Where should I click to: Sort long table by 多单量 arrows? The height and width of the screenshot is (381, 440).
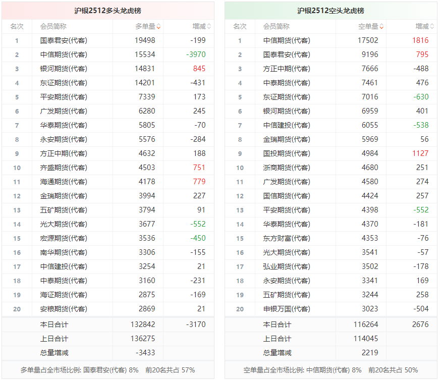click(158, 27)
